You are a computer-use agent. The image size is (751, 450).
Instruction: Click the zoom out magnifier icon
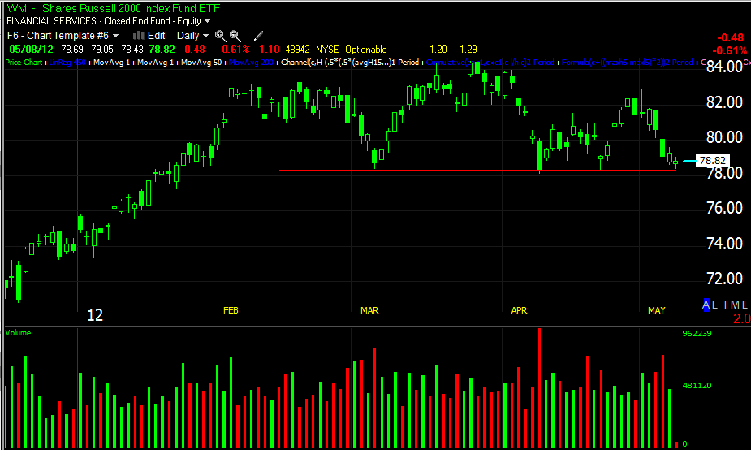[x=235, y=36]
